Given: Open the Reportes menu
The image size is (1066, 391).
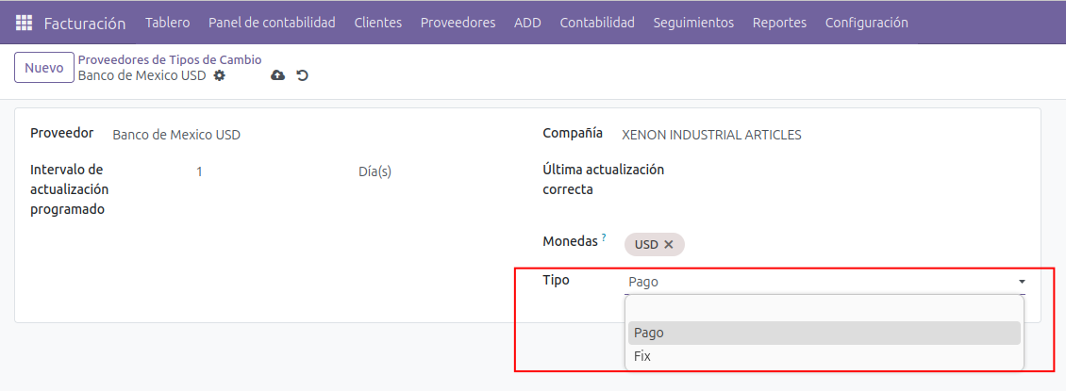Looking at the screenshot, I should pyautogui.click(x=779, y=23).
